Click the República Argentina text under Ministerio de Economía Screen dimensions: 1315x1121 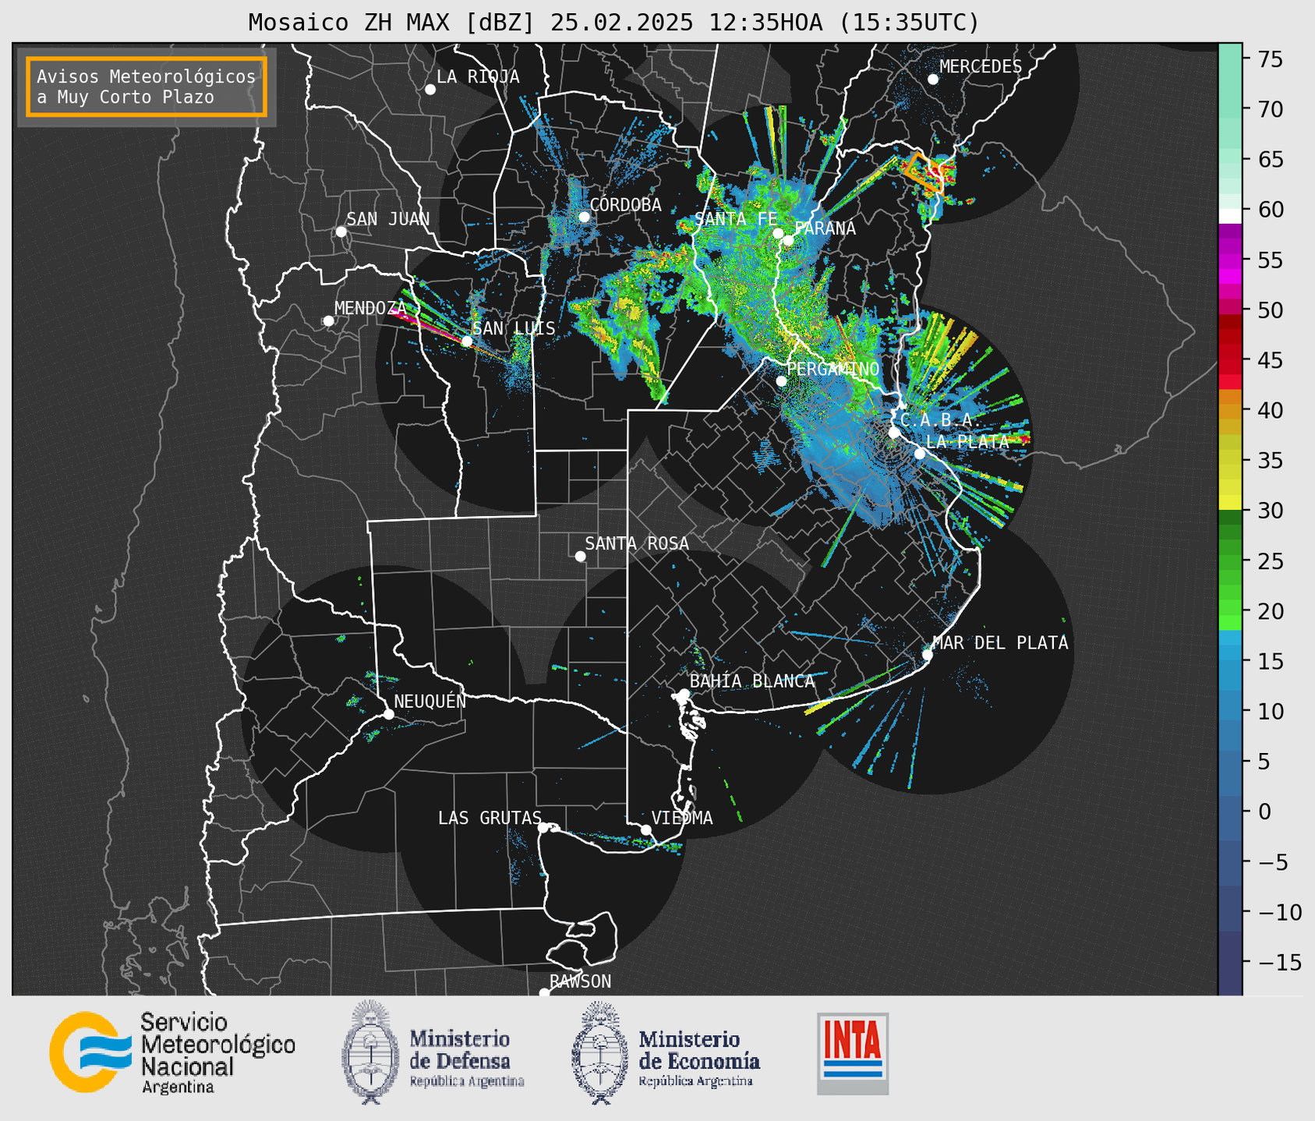[x=696, y=1082]
